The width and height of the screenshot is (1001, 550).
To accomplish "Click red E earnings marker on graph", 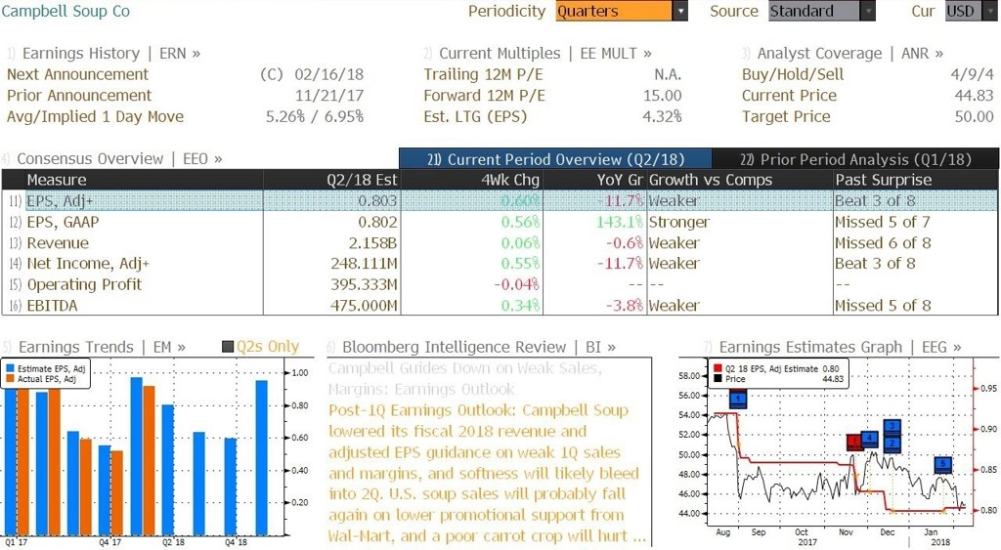I will coord(854,442).
